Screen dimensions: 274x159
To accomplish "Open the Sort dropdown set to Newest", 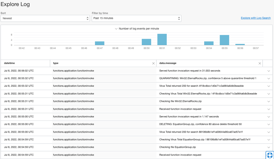I will tap(45, 18).
